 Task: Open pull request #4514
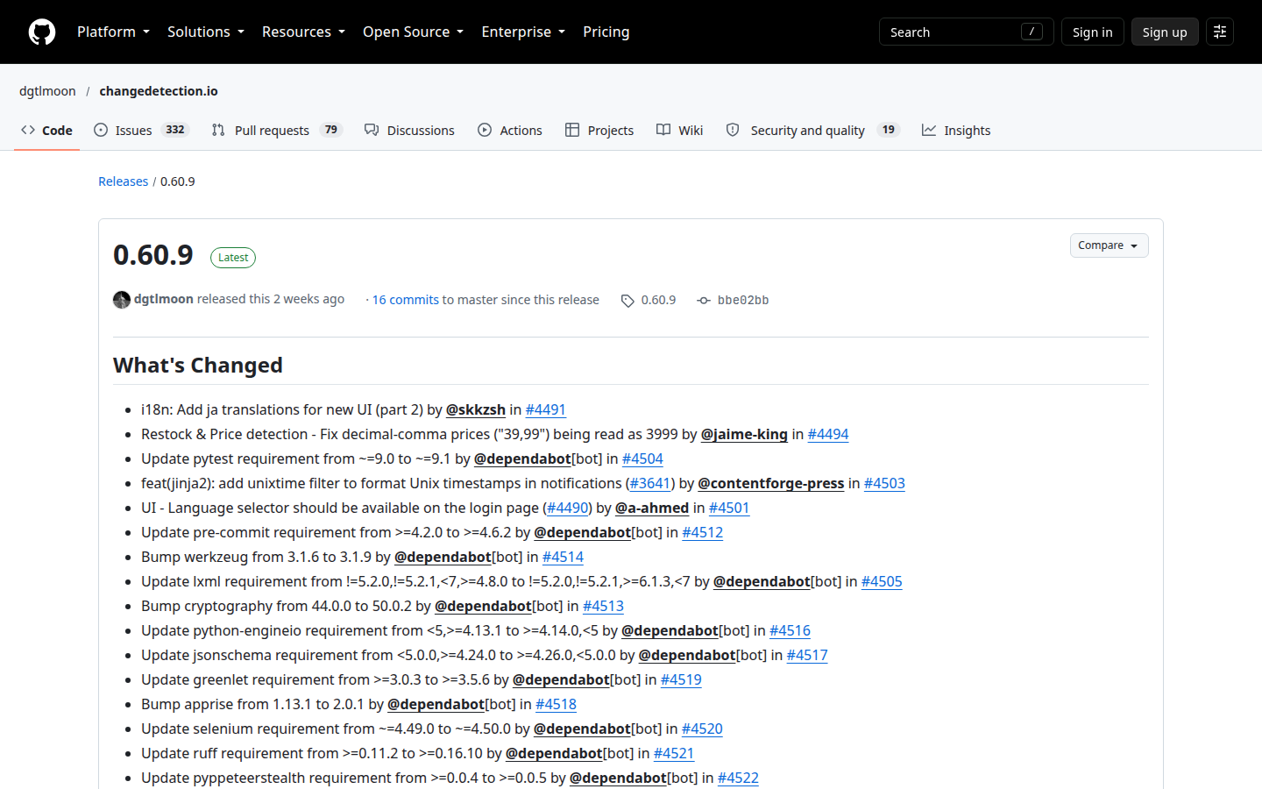[x=563, y=557]
